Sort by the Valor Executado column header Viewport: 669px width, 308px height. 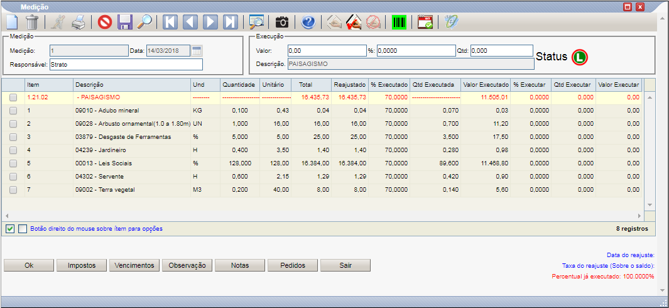486,85
